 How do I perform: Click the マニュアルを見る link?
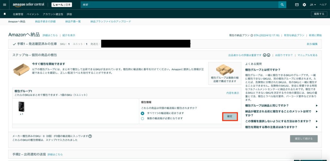[x=307, y=55]
